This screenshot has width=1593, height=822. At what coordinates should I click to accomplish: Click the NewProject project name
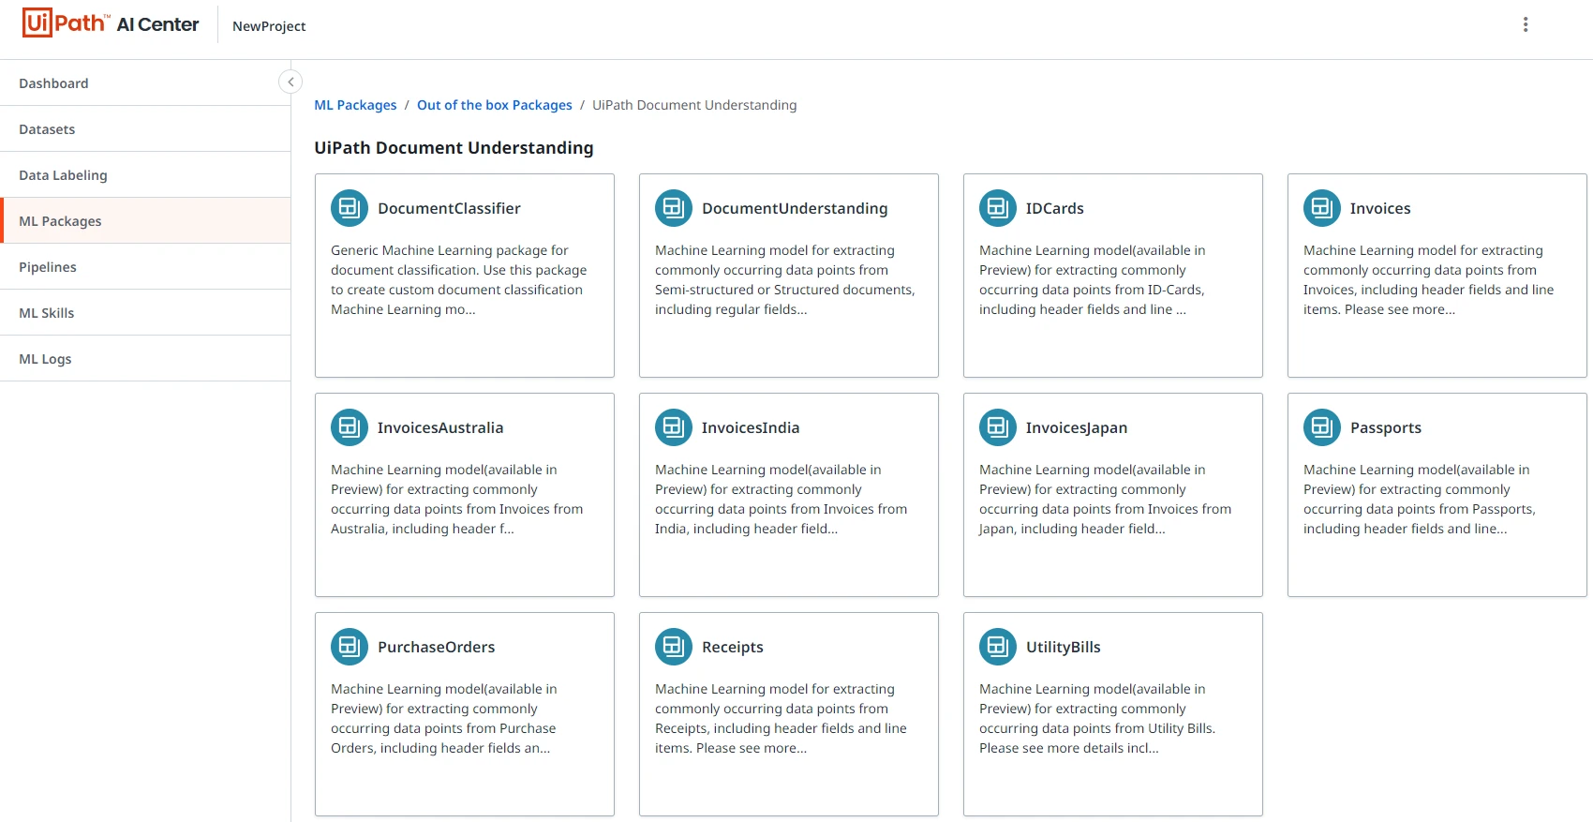pos(269,26)
